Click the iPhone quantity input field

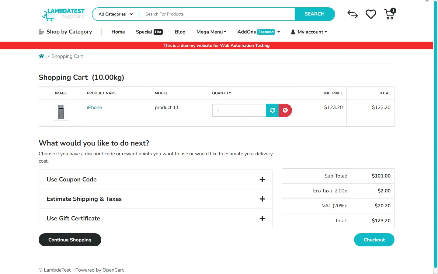(239, 110)
